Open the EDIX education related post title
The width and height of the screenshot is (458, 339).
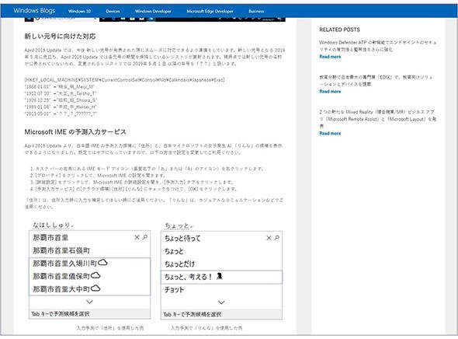pos(376,81)
